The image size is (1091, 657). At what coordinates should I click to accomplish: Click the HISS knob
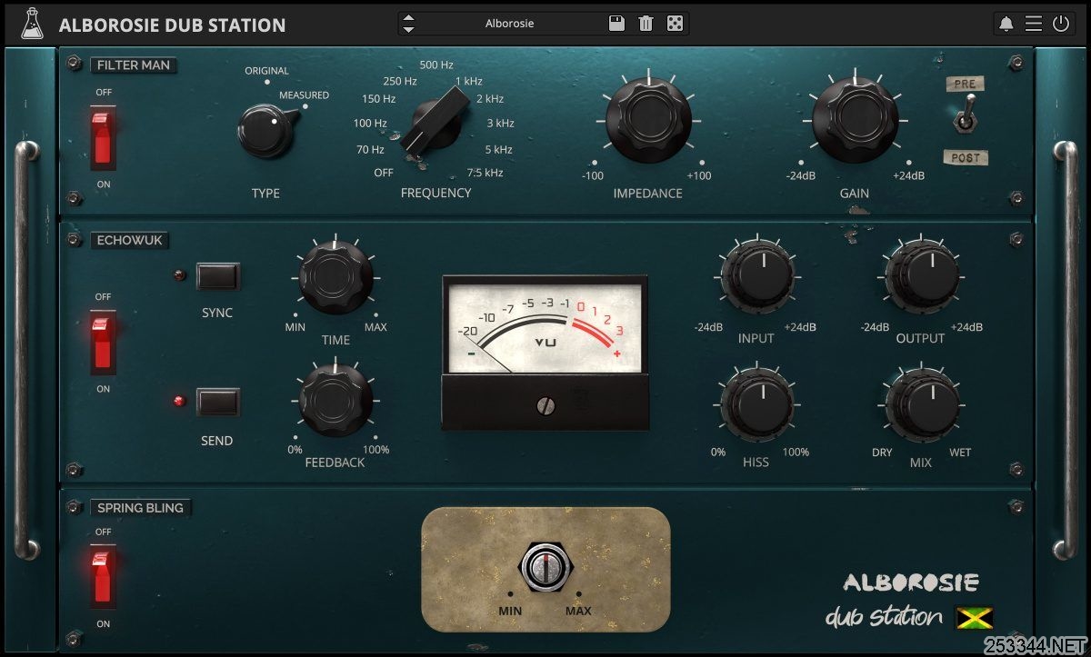pos(756,405)
